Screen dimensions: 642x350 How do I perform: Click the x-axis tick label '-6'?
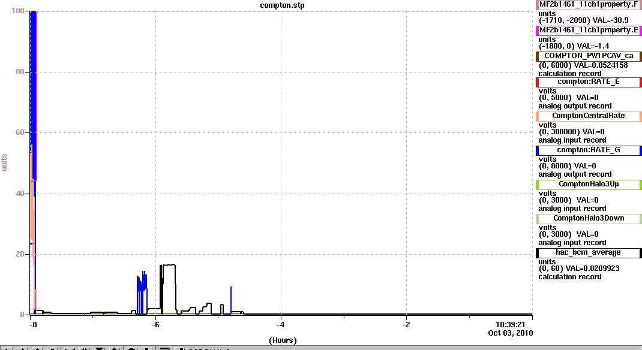[x=155, y=325]
